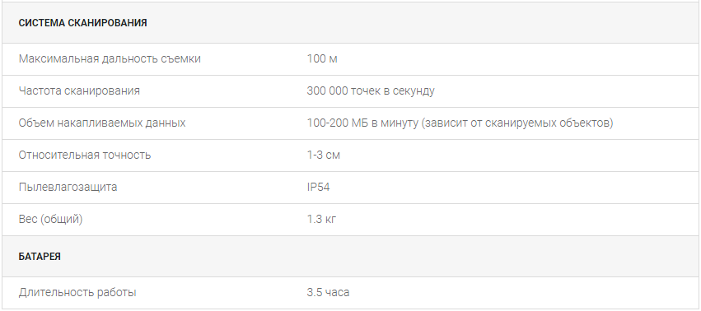Click the IP54 protection value
The image size is (701, 311).
(318, 188)
